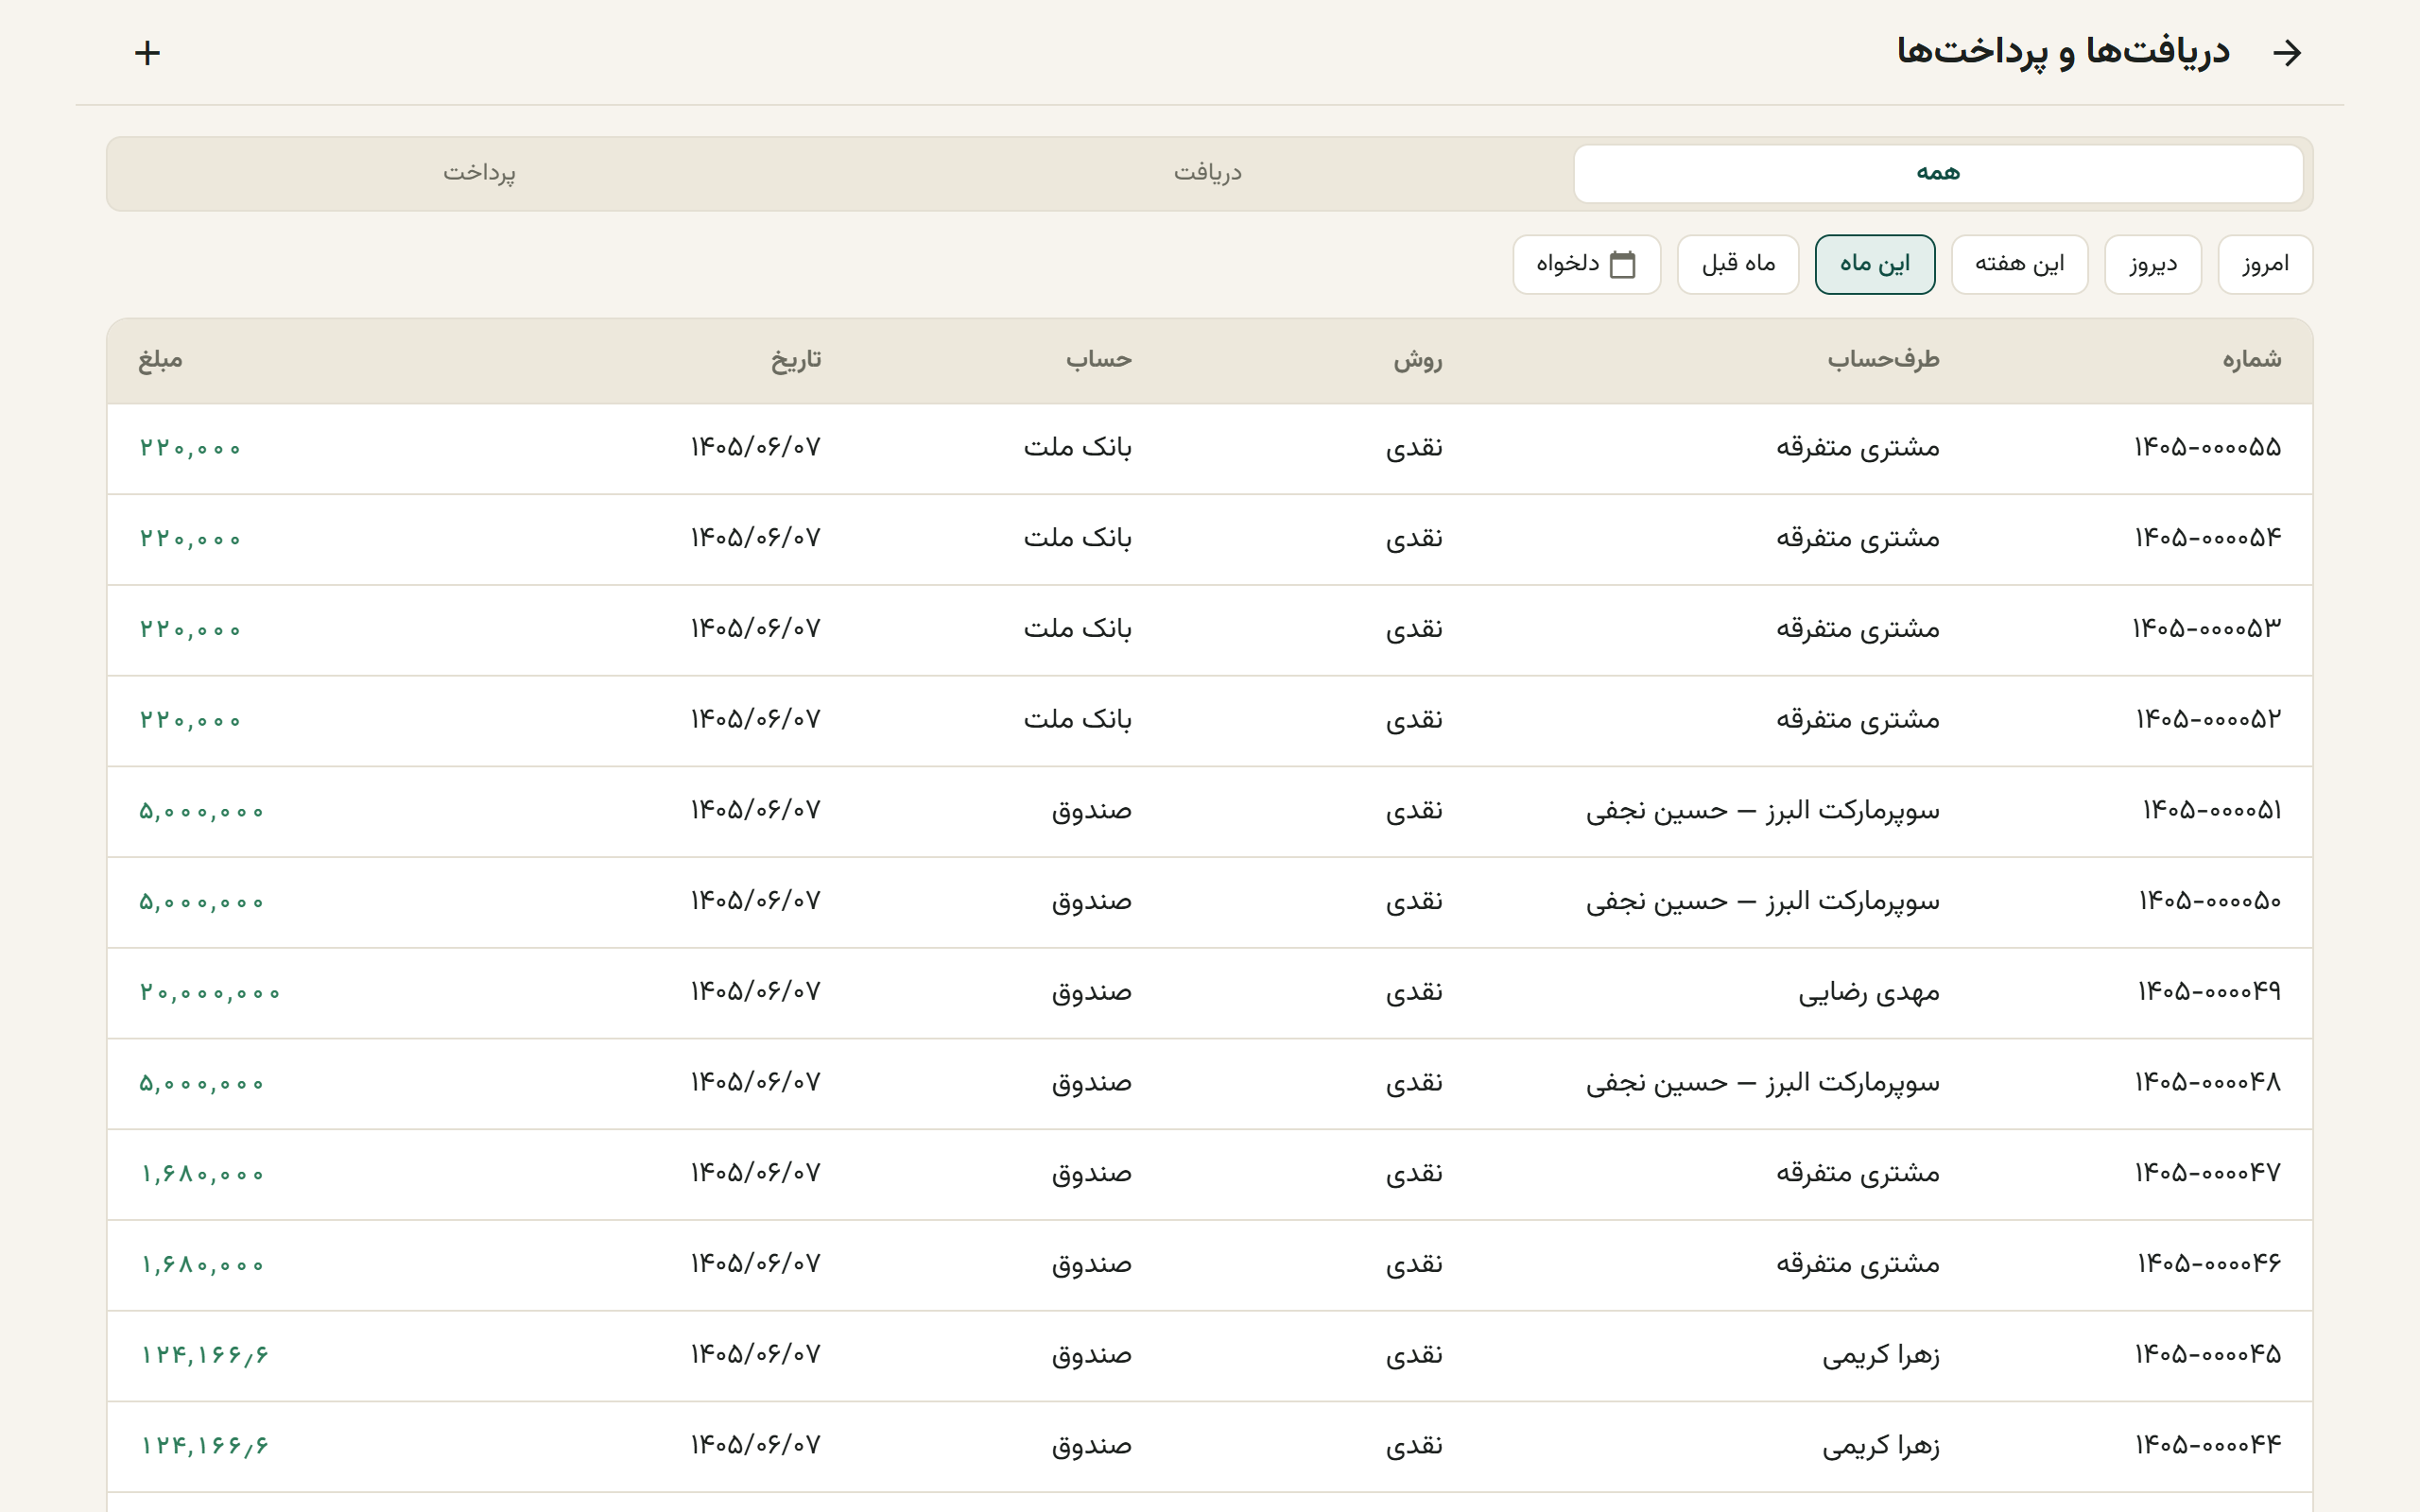The width and height of the screenshot is (2420, 1512).
Task: Click the مهدی رضایی party name
Action: (x=1869, y=993)
